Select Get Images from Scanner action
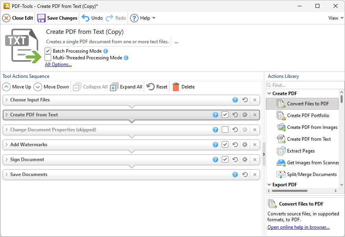The width and height of the screenshot is (345, 237). pos(302,163)
